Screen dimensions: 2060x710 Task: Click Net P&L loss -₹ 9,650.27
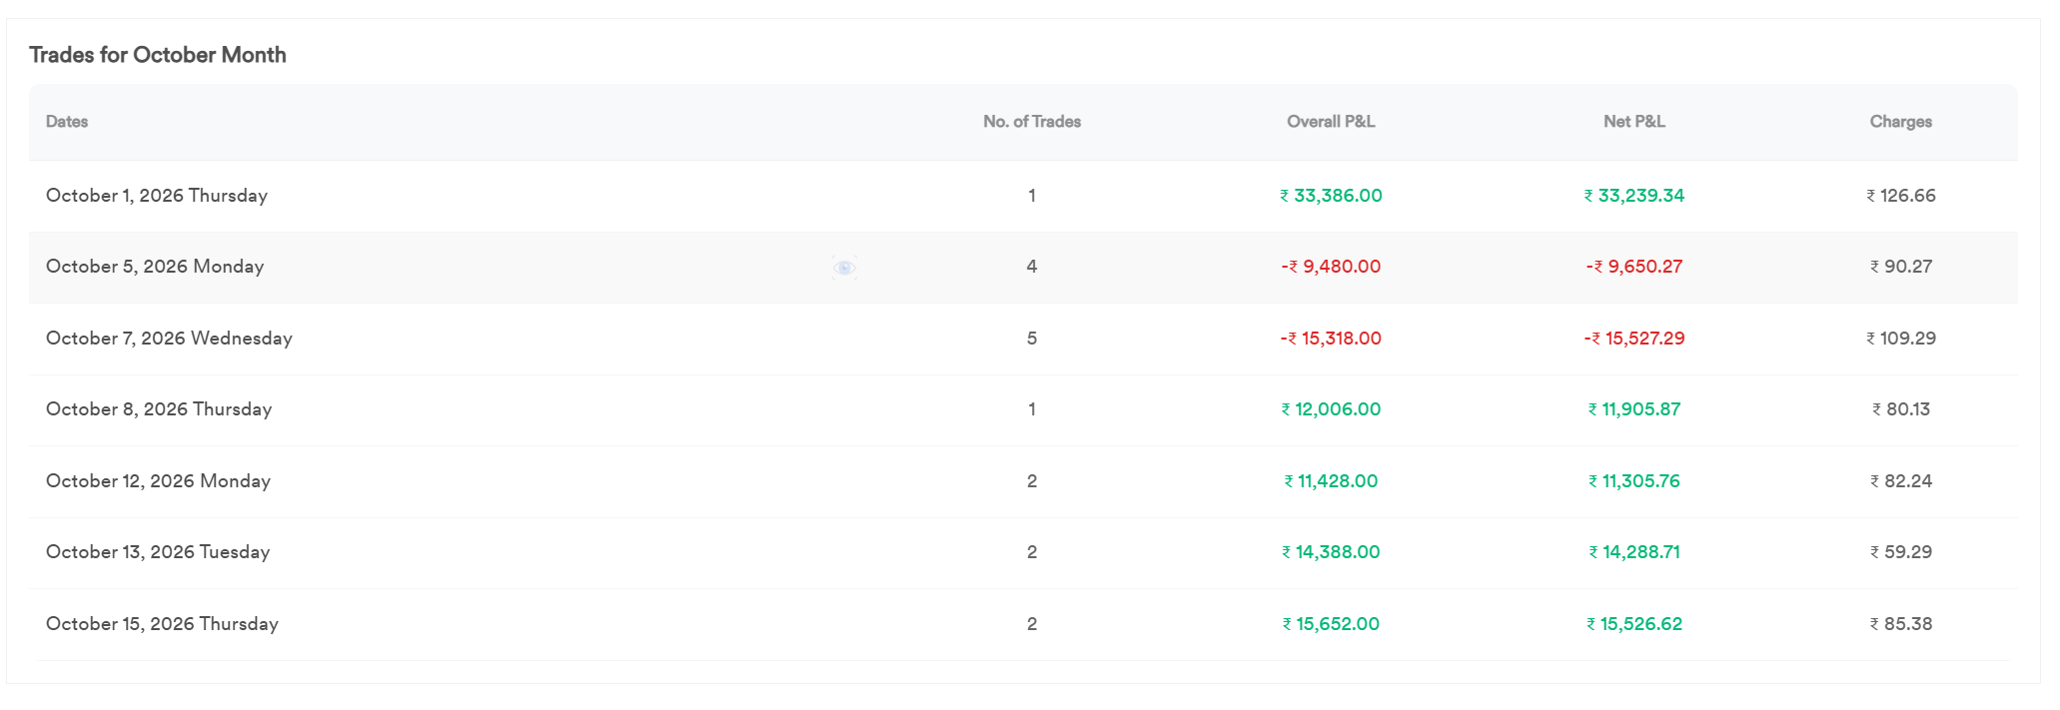click(x=1634, y=267)
